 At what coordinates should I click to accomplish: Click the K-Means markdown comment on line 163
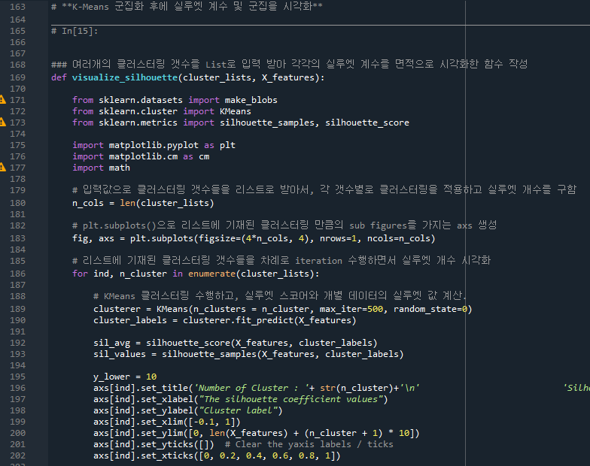[187, 7]
